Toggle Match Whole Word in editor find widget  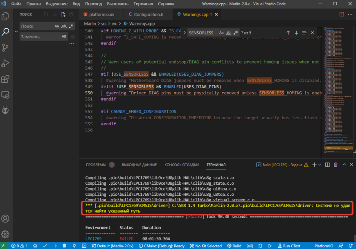tap(228, 33)
